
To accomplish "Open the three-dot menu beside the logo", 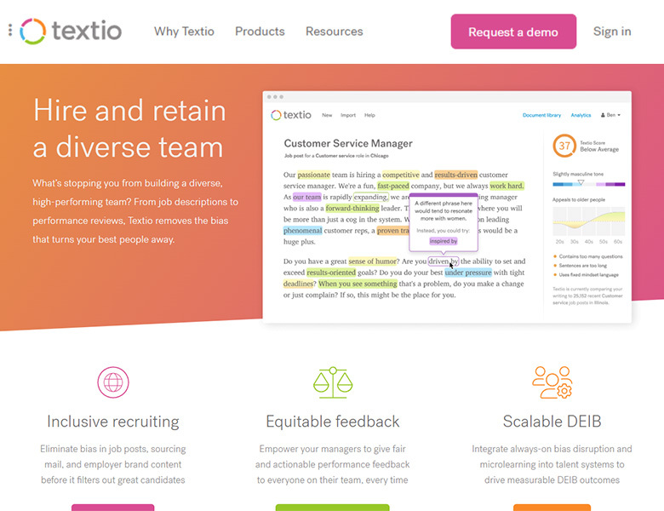I will coord(10,30).
